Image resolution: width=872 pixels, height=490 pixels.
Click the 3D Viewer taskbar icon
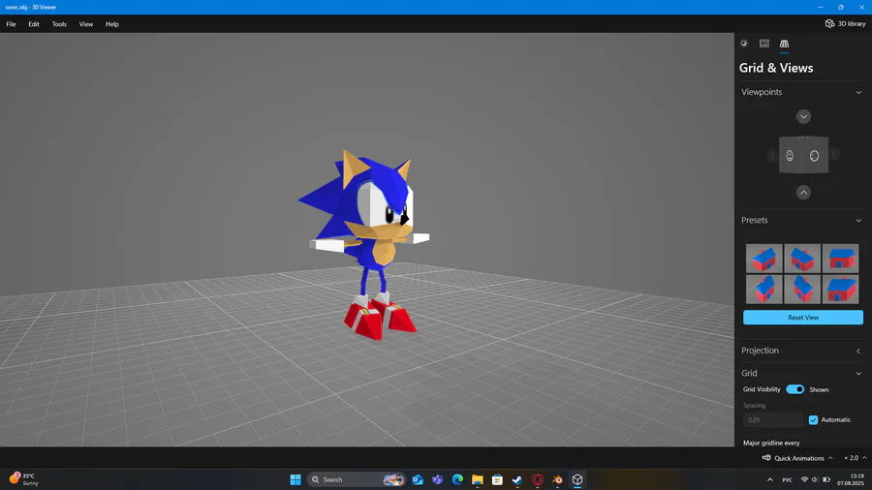pos(577,479)
